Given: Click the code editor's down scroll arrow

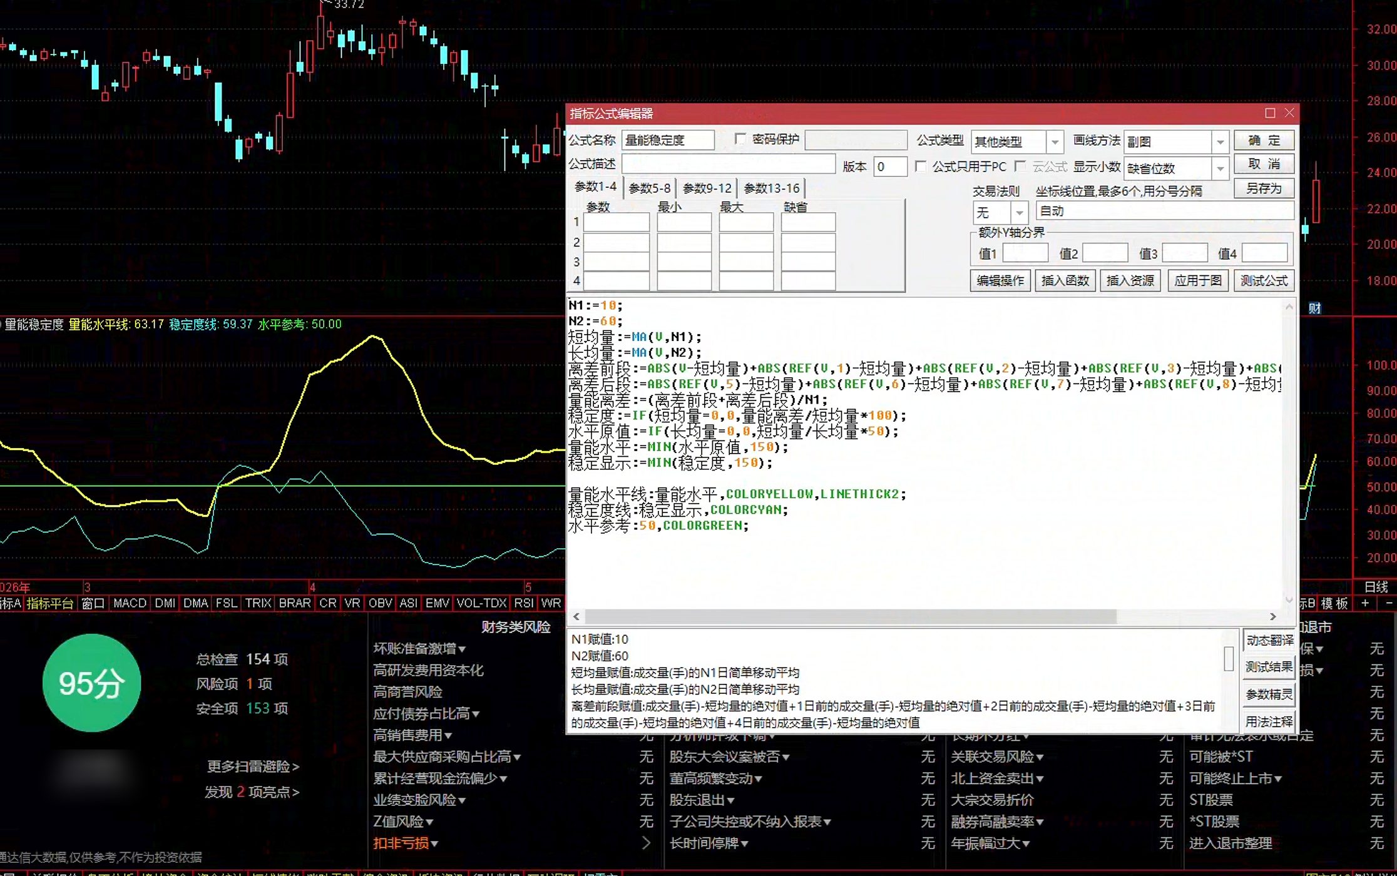Looking at the screenshot, I should [x=1289, y=599].
